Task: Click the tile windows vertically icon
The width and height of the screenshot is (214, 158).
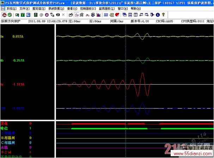Action: 135,15
